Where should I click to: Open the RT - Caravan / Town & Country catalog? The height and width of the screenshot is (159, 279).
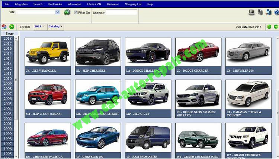tap(248, 99)
